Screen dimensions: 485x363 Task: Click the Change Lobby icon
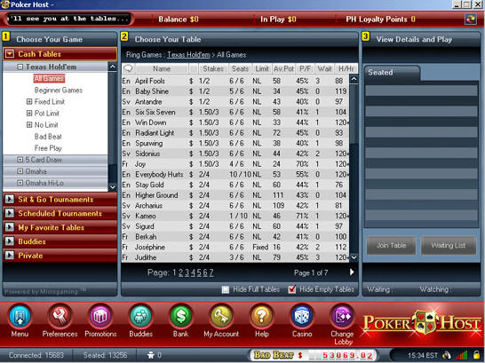[x=342, y=316]
